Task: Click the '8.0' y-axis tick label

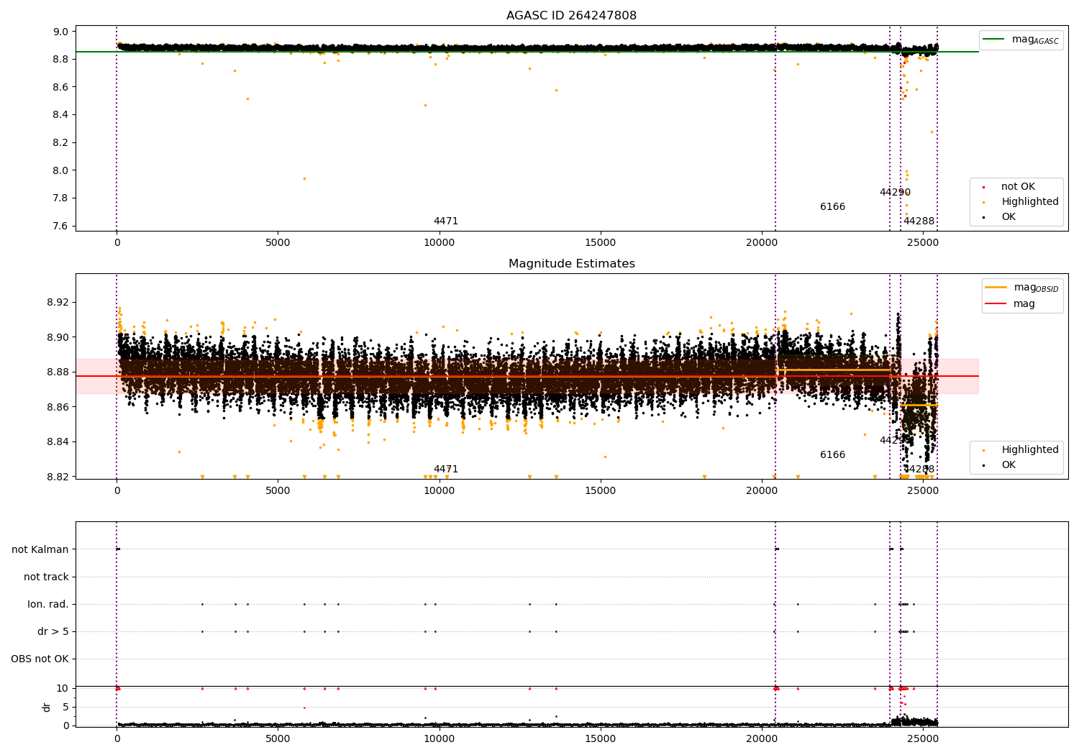Action: [62, 170]
